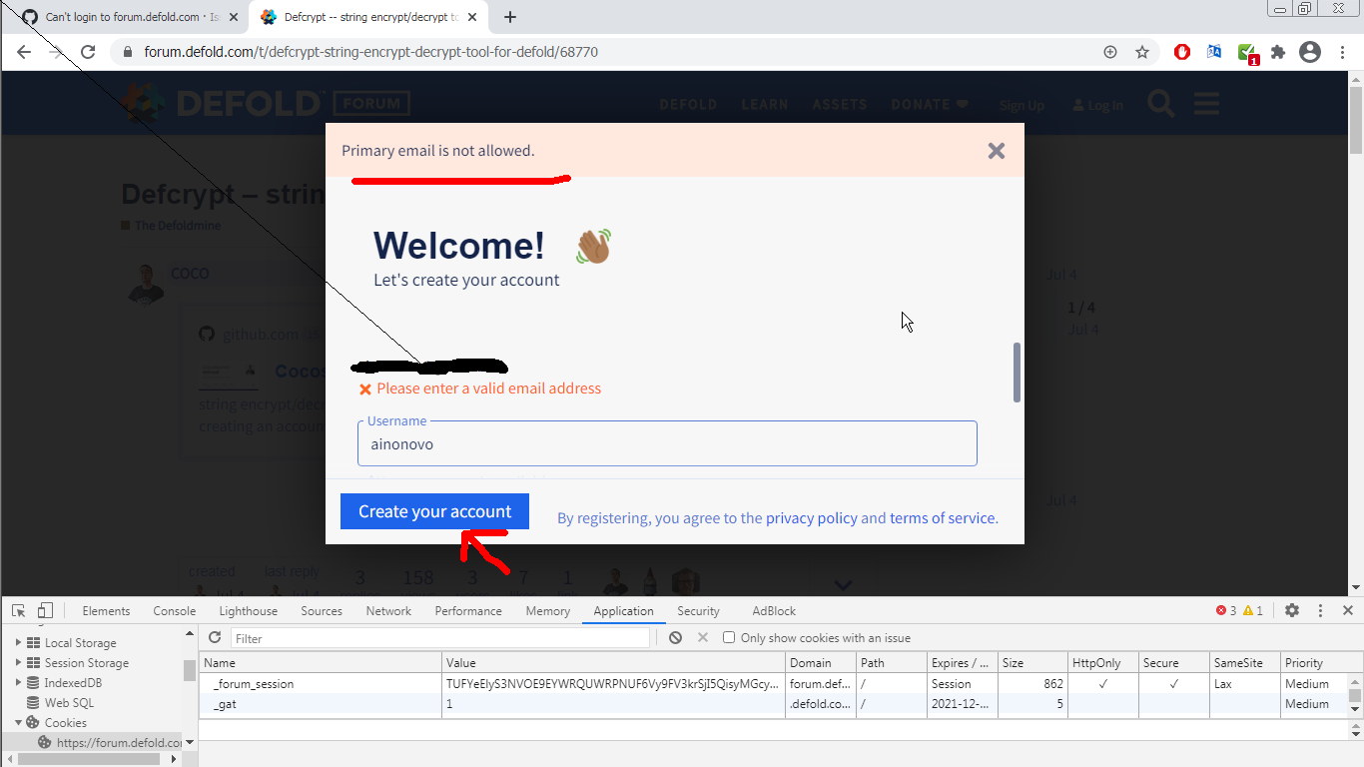Image resolution: width=1364 pixels, height=767 pixels.
Task: Enable 'Only show cookies with an issue'
Action: coord(729,637)
